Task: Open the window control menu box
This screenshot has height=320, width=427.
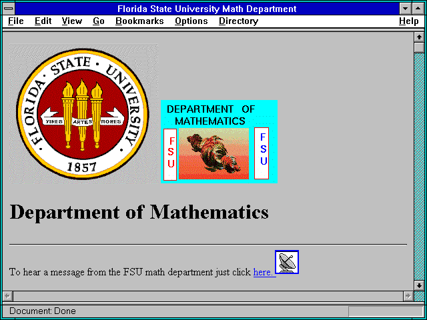Action: [x=9, y=9]
